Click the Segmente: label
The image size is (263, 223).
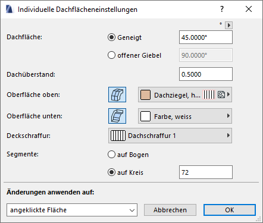pos(23,154)
